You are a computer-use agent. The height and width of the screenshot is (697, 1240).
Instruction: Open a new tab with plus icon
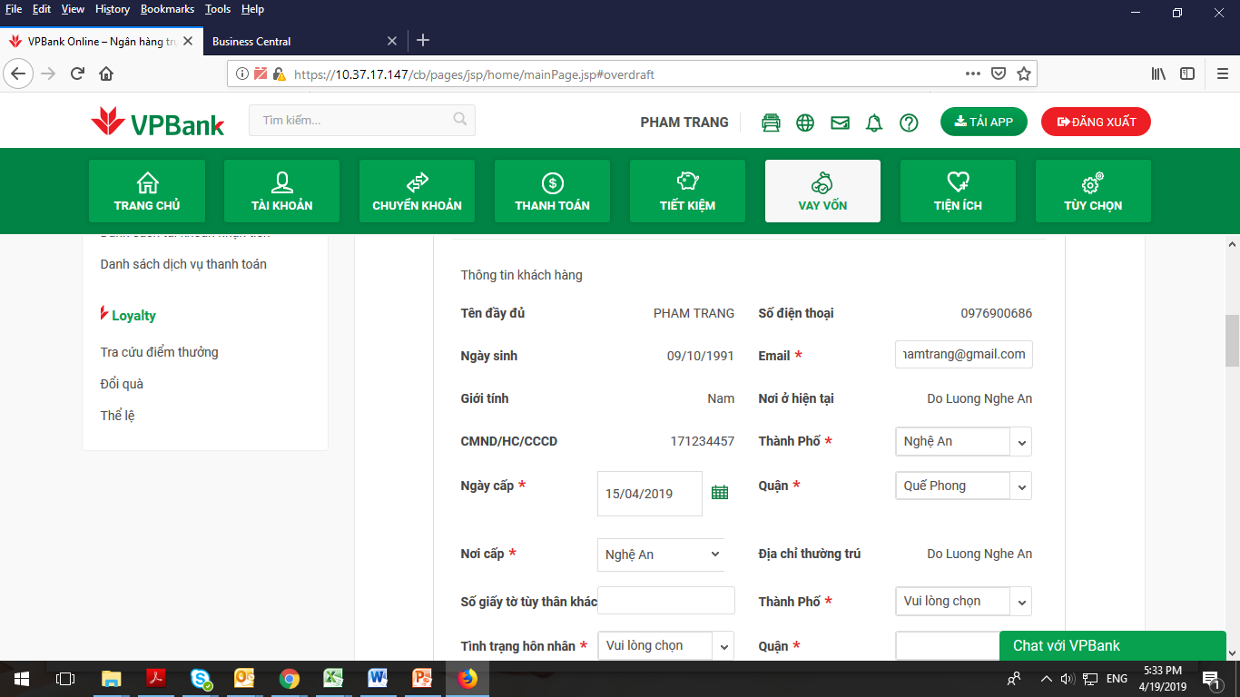point(422,40)
